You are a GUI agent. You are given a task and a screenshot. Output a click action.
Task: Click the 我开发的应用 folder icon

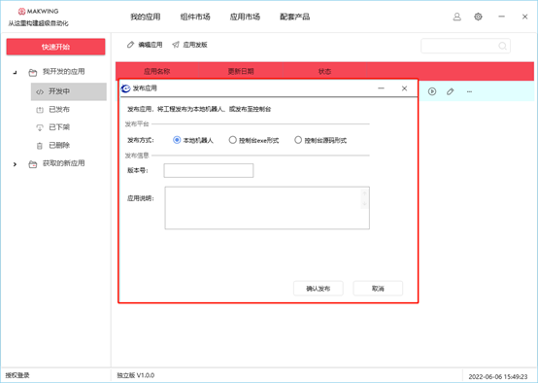(x=33, y=72)
